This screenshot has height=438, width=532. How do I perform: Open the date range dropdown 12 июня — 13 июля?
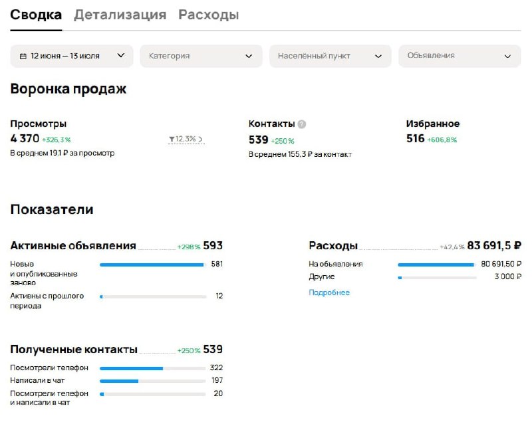pyautogui.click(x=72, y=56)
